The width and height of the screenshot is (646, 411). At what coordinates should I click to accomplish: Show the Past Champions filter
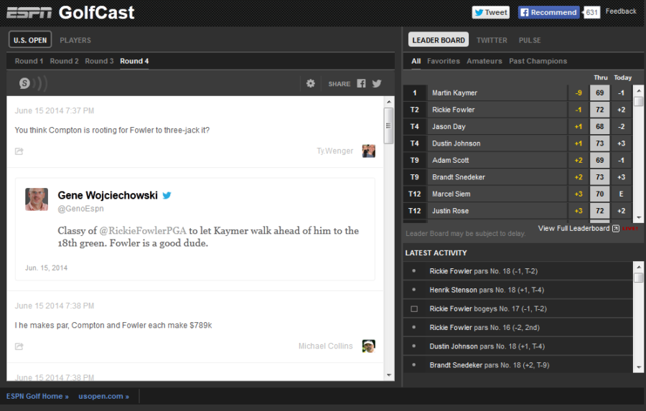pos(538,61)
